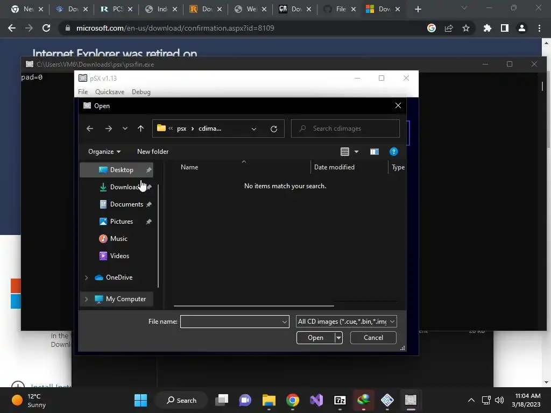Share this page icon in Chrome
Screen dimensions: 551x413
pyautogui.click(x=449, y=28)
